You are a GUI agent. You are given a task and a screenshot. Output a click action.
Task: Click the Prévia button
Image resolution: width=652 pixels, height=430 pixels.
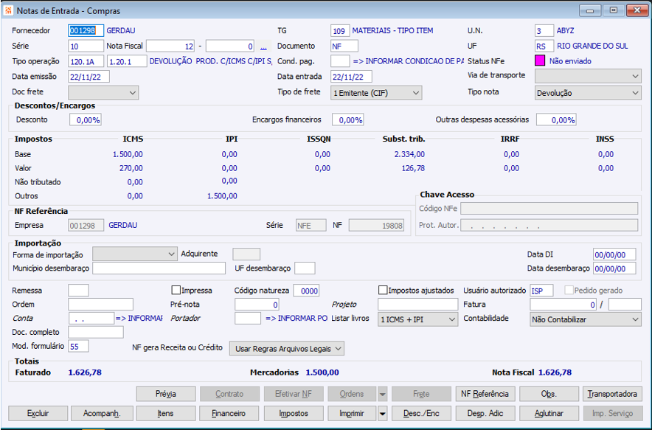166,395
